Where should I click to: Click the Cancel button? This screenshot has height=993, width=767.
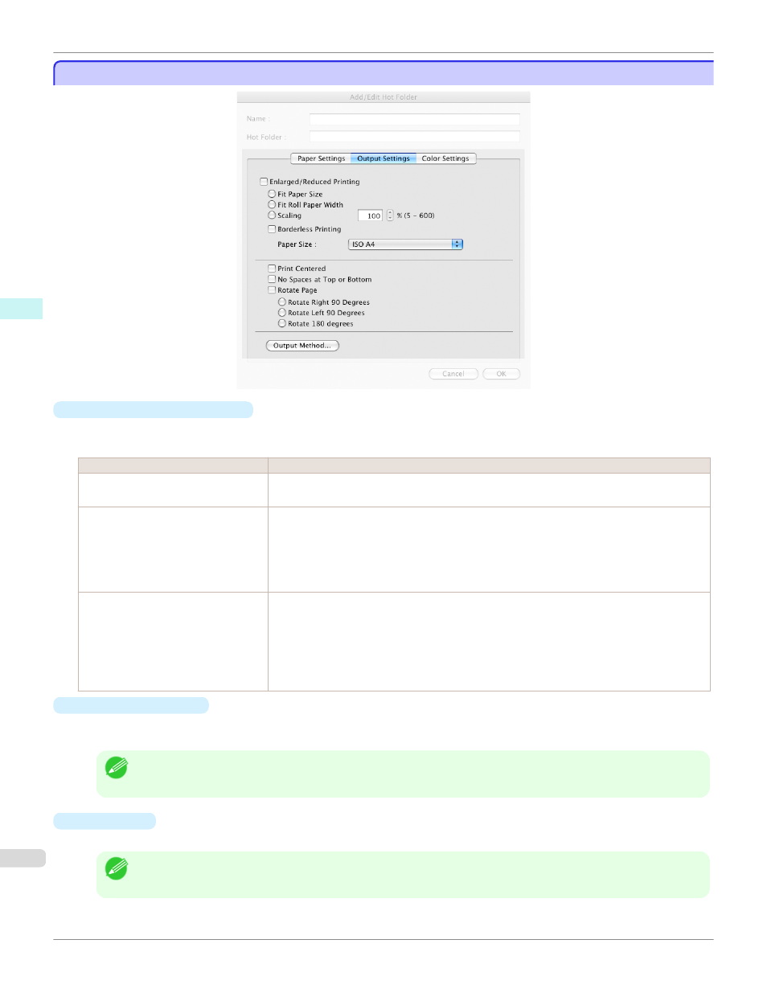(x=453, y=374)
